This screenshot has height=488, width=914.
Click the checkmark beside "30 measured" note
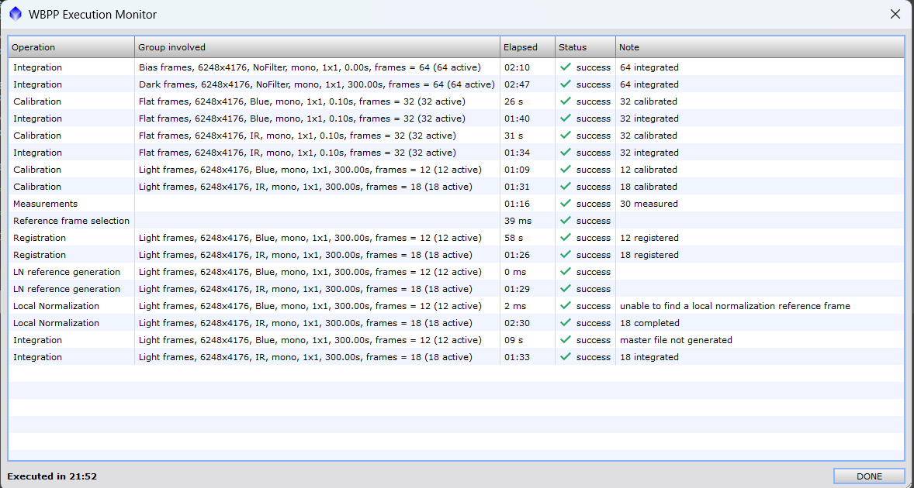[x=566, y=204]
